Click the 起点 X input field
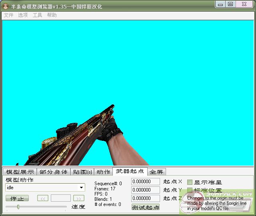Image resolution: width=256 pixels, height=216 pixels. pyautogui.click(x=146, y=182)
